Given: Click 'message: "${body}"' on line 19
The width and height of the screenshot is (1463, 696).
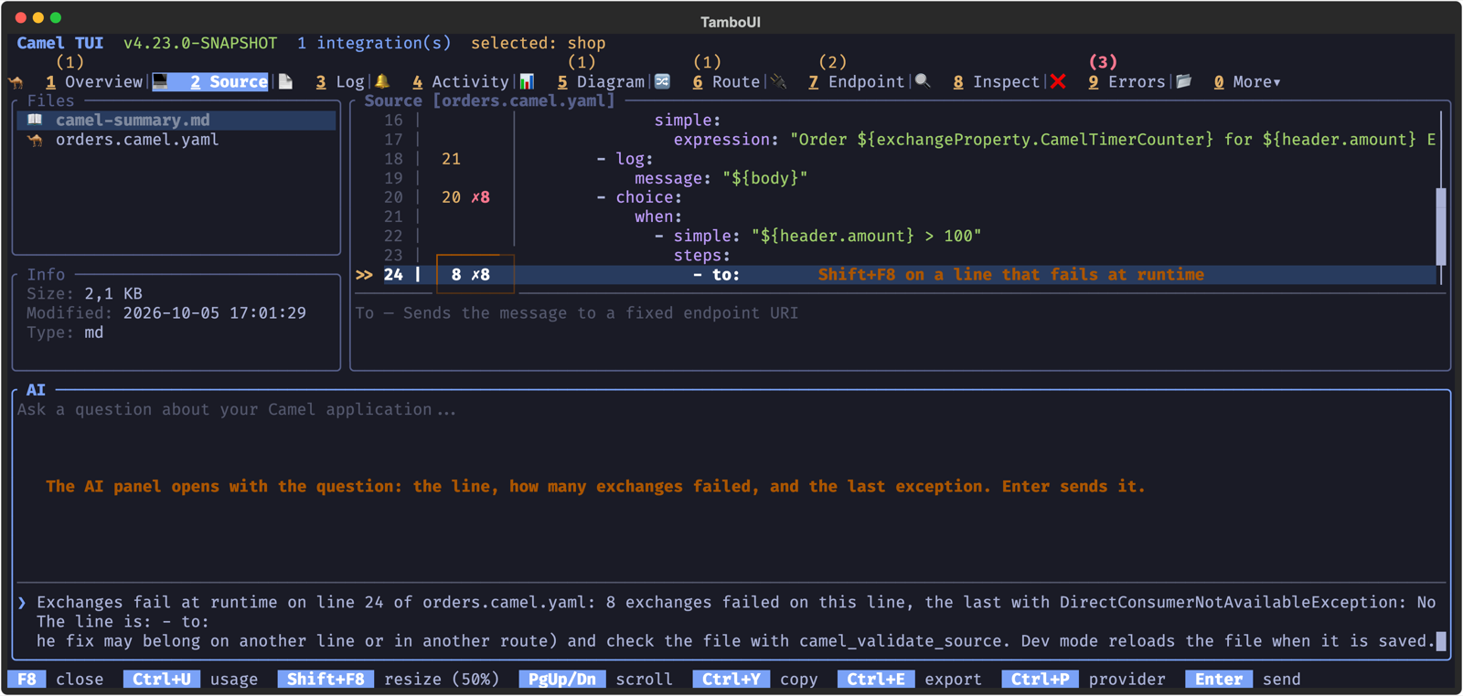Looking at the screenshot, I should 721,178.
